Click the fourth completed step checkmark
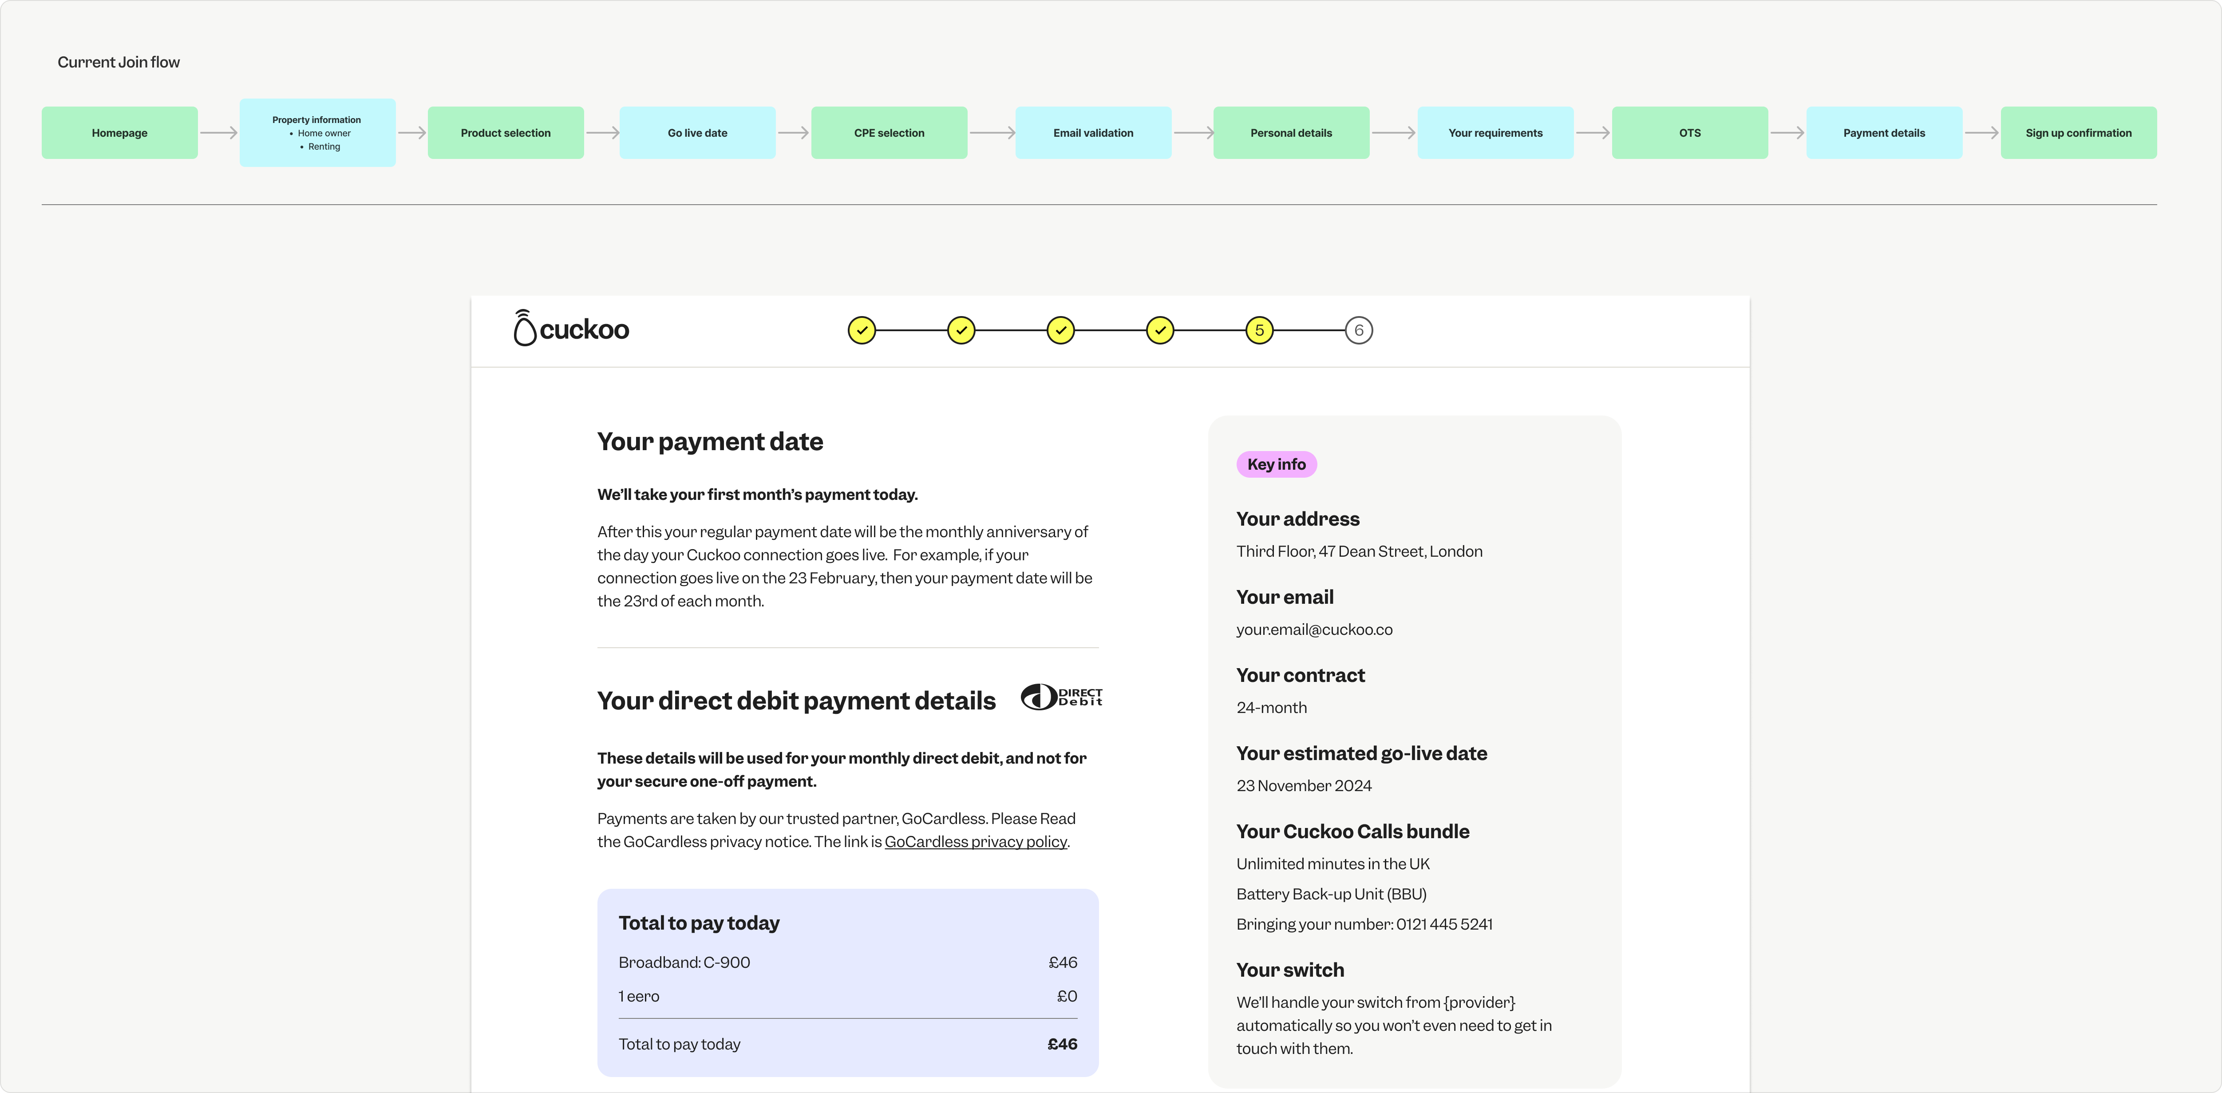 1159,330
